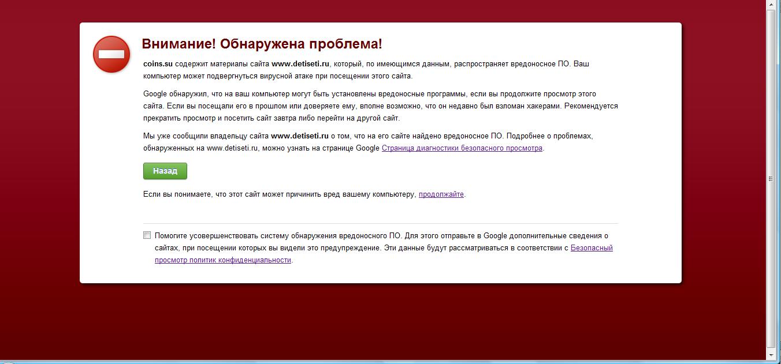Click plain www.detiseti.ru text before можно узнать

[x=232, y=148]
